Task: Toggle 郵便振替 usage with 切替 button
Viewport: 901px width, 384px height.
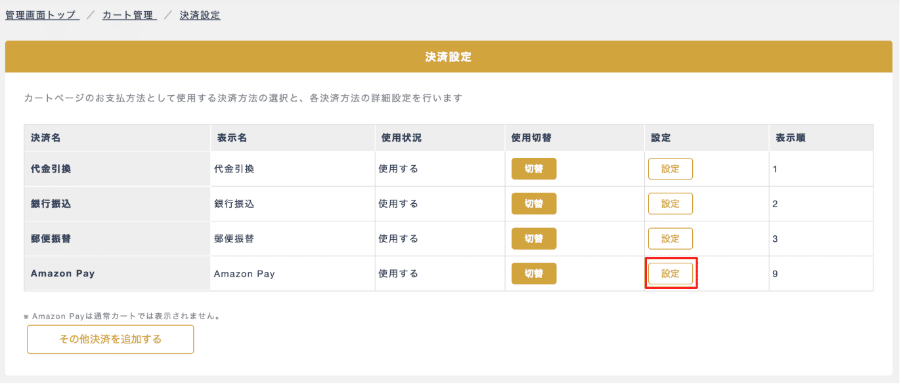Action: pyautogui.click(x=534, y=239)
